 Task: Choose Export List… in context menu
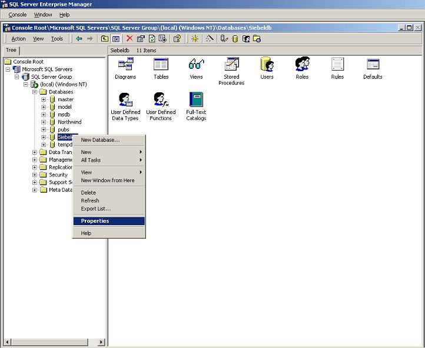(x=109, y=209)
